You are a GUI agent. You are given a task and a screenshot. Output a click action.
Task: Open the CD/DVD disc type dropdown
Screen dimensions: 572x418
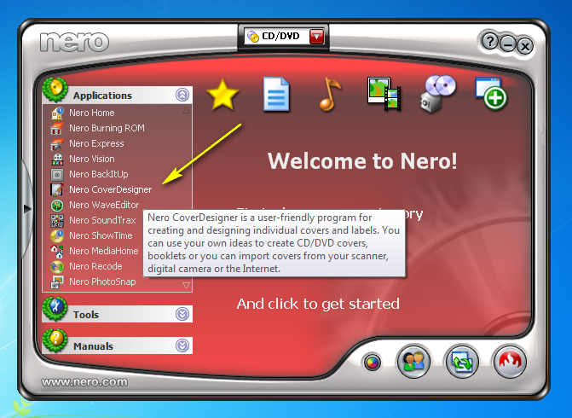pyautogui.click(x=284, y=36)
